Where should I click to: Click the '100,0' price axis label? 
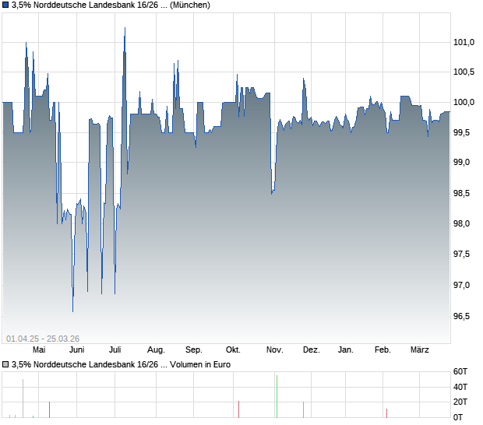[x=464, y=102]
